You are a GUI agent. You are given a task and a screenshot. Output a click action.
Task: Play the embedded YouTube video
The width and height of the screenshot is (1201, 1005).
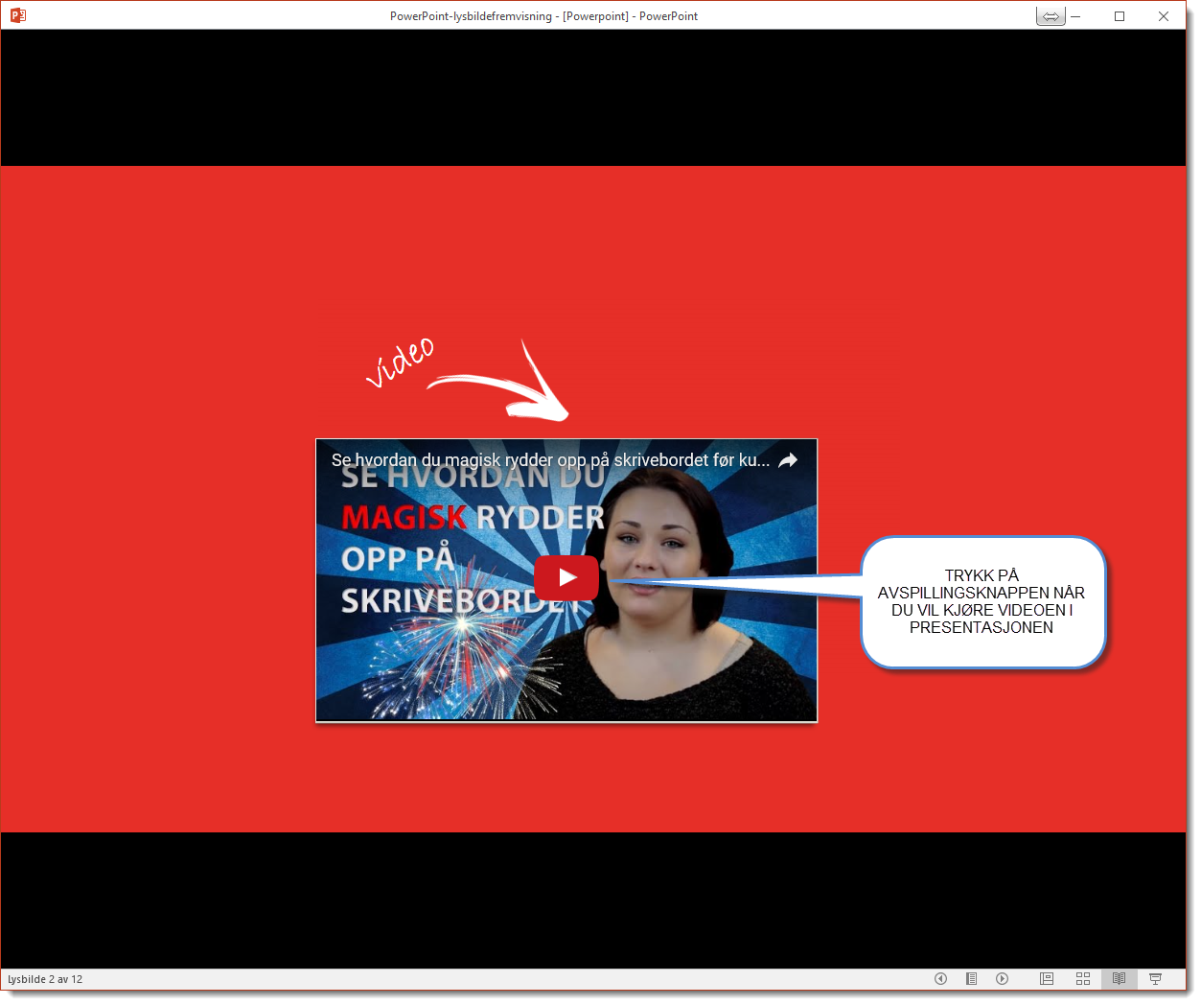pos(566,577)
